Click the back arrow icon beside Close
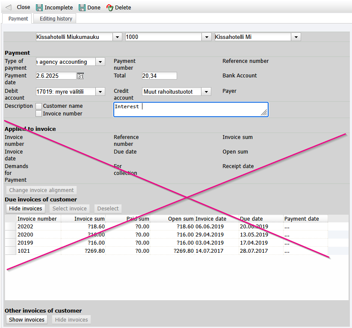Viewport: 352px width, 328px height. tap(8, 7)
